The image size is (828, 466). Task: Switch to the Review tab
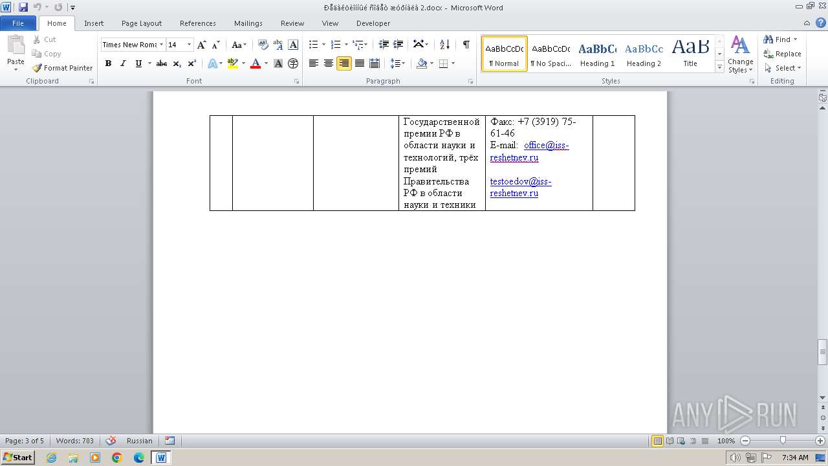(292, 23)
